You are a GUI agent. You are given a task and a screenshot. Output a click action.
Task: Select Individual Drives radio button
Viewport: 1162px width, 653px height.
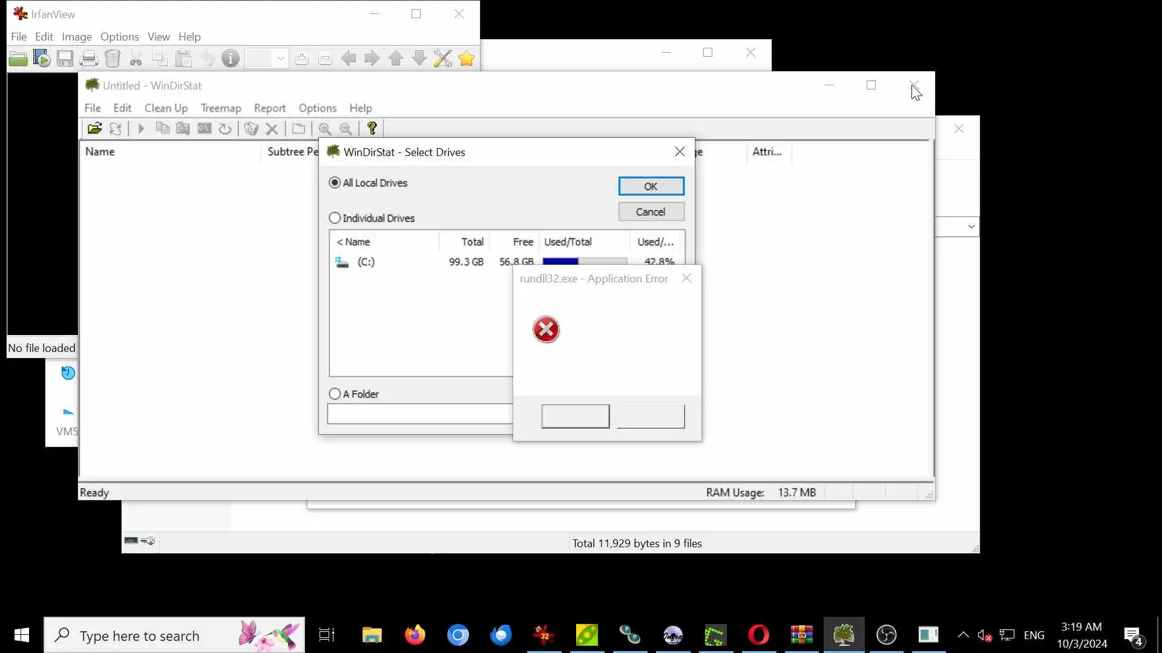coord(335,218)
